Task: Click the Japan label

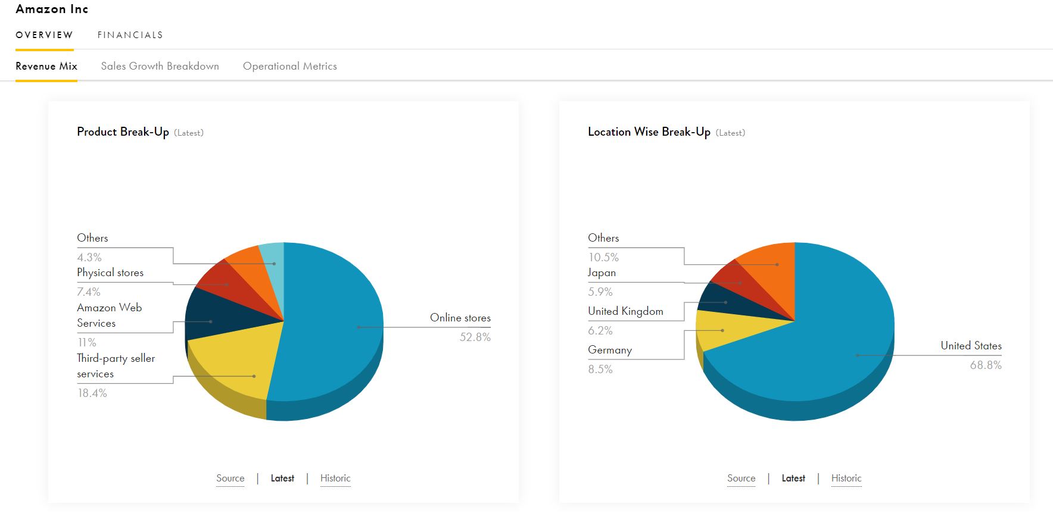Action: [x=602, y=273]
